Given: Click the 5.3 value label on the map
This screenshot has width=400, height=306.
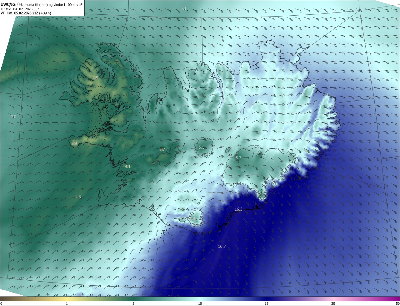Looking at the screenshot, I should 238,158.
